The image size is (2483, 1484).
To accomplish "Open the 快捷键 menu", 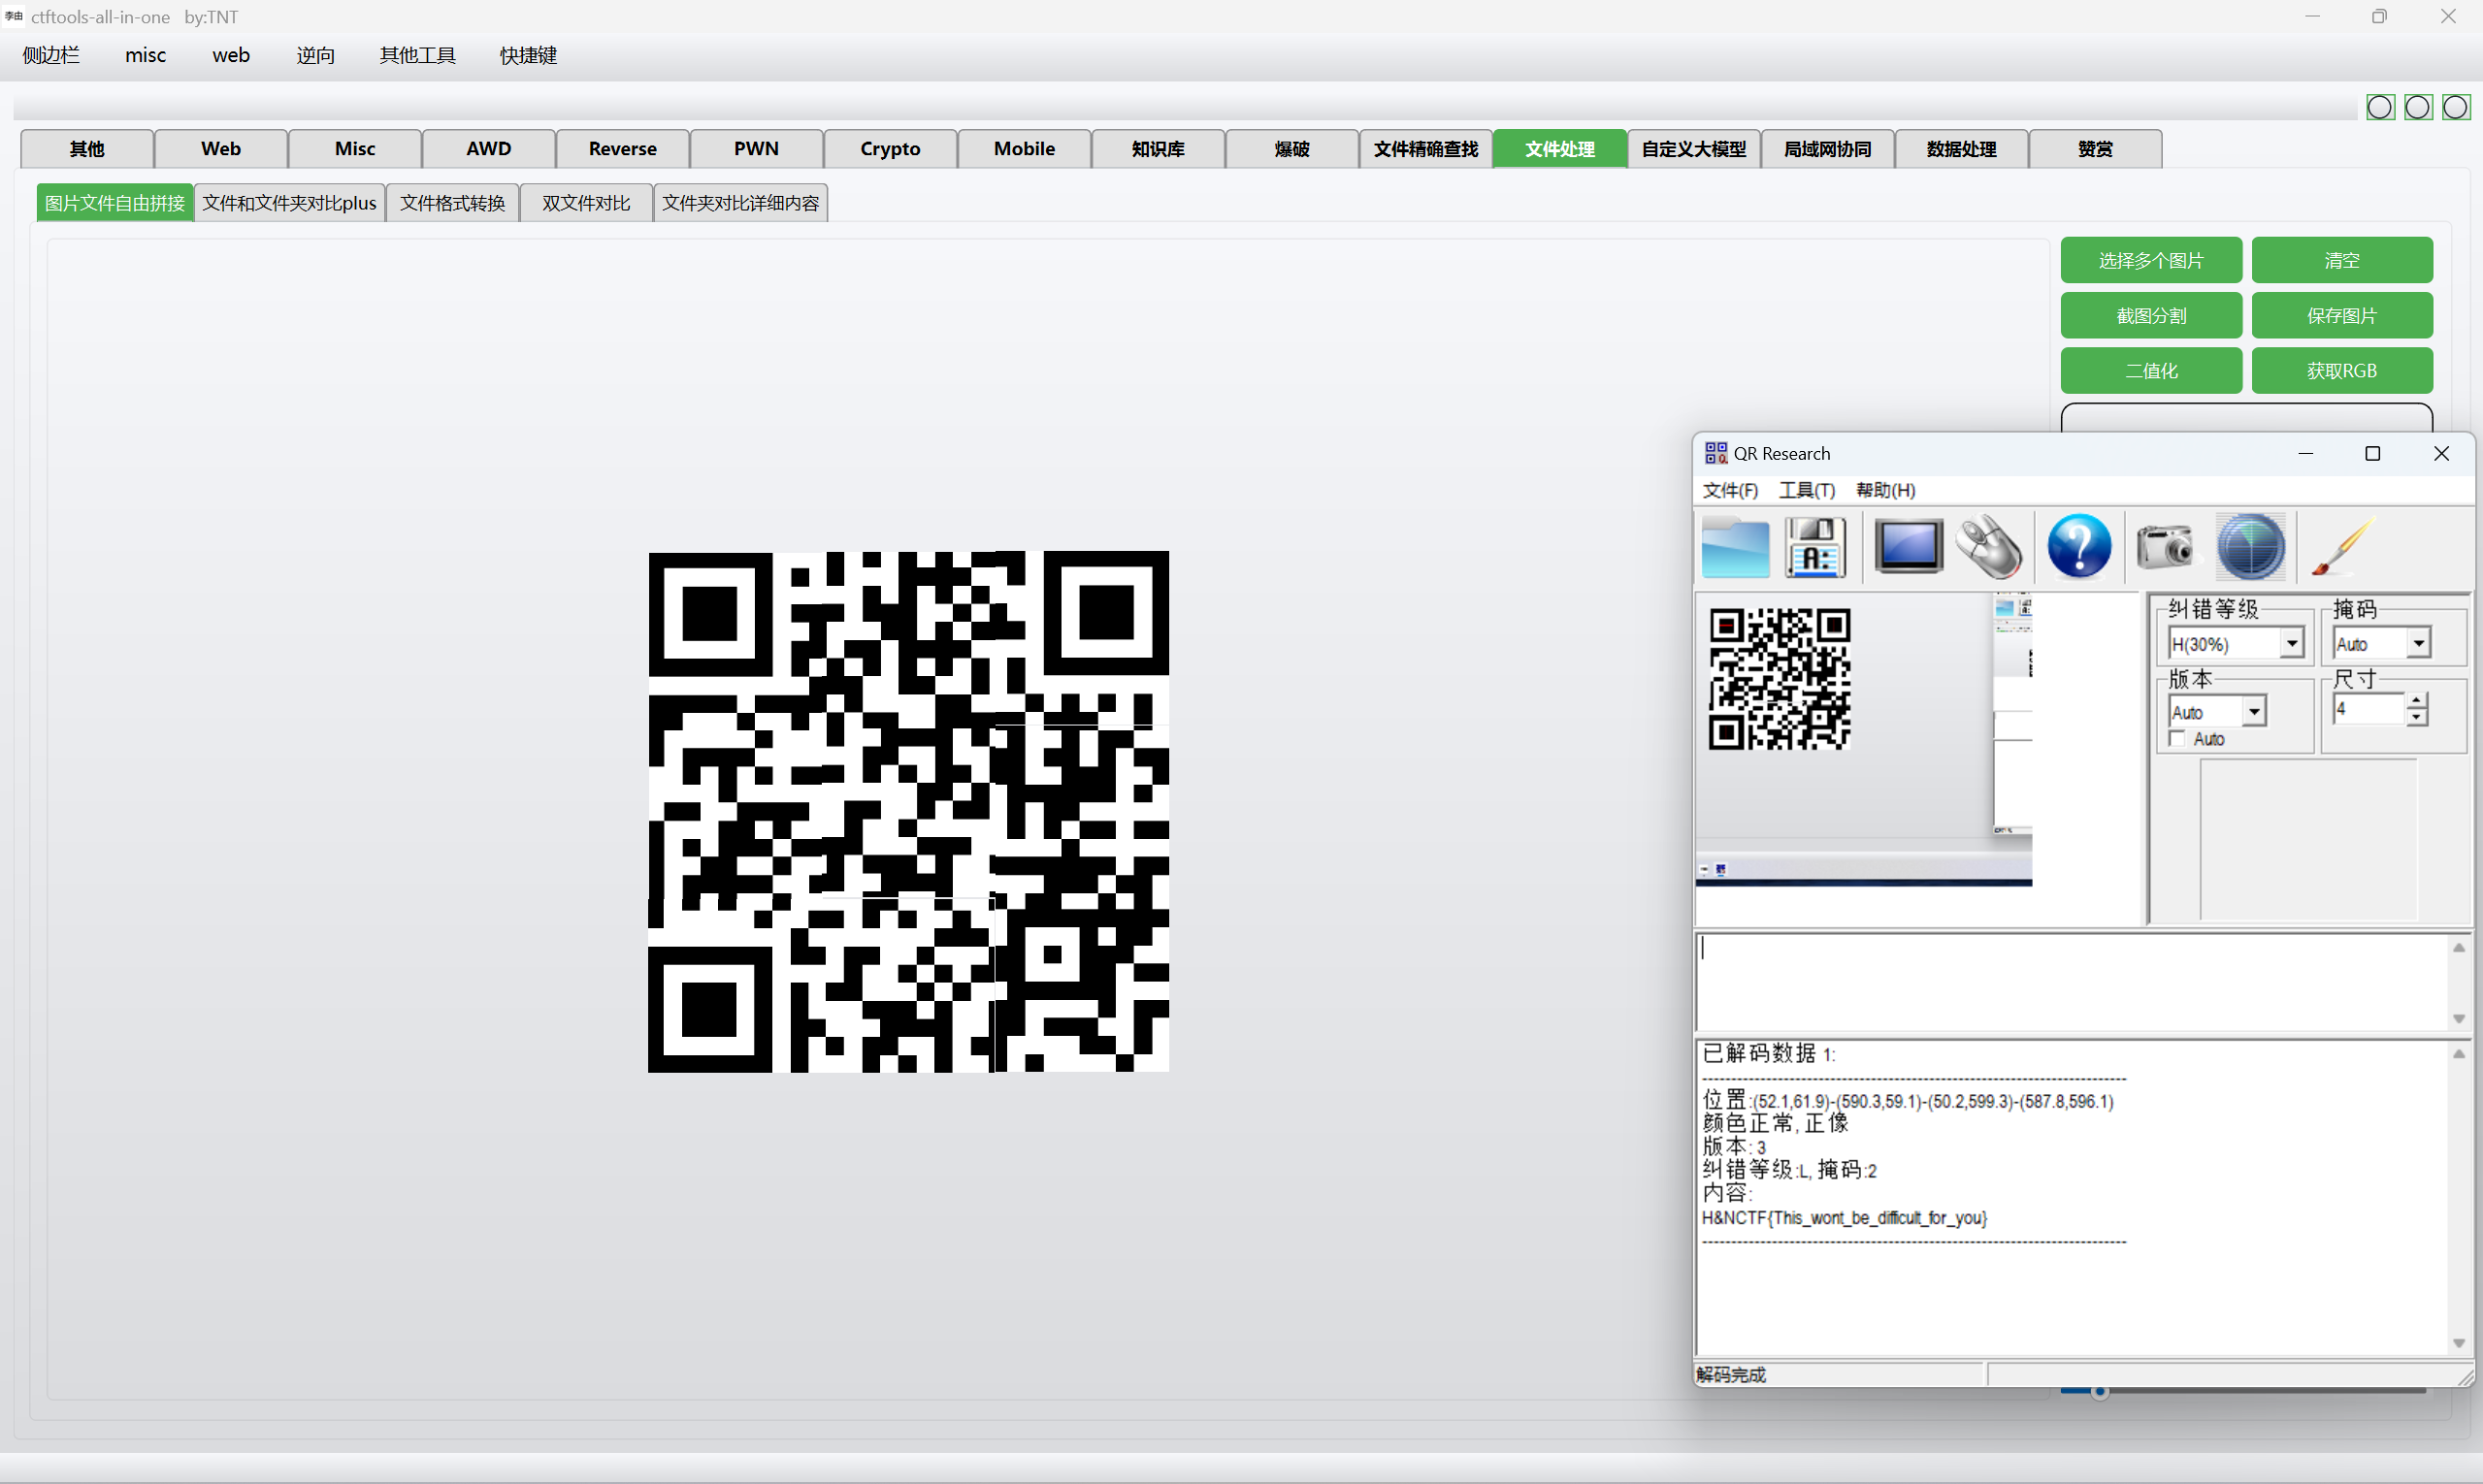I will 528,55.
